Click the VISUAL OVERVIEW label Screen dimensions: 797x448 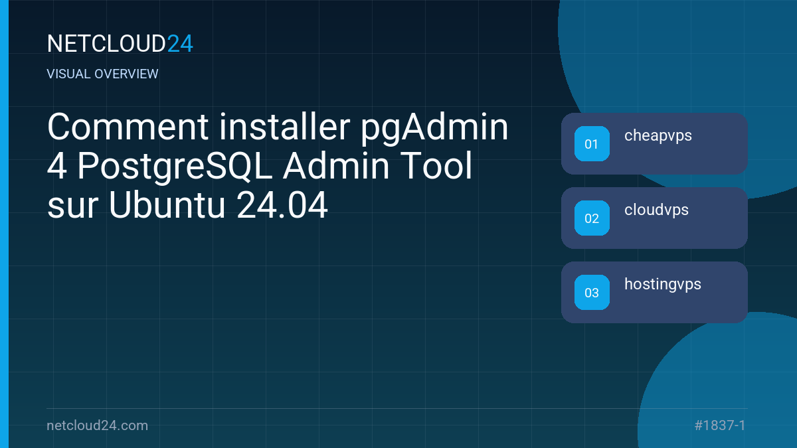tap(103, 74)
